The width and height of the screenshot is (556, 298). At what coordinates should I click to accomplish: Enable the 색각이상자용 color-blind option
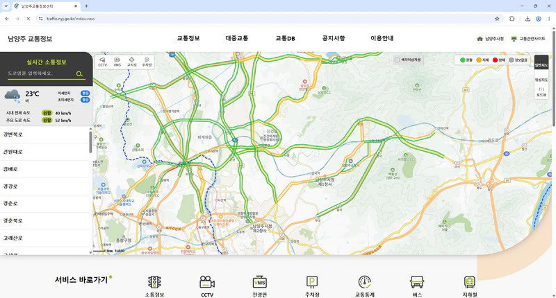click(x=408, y=60)
